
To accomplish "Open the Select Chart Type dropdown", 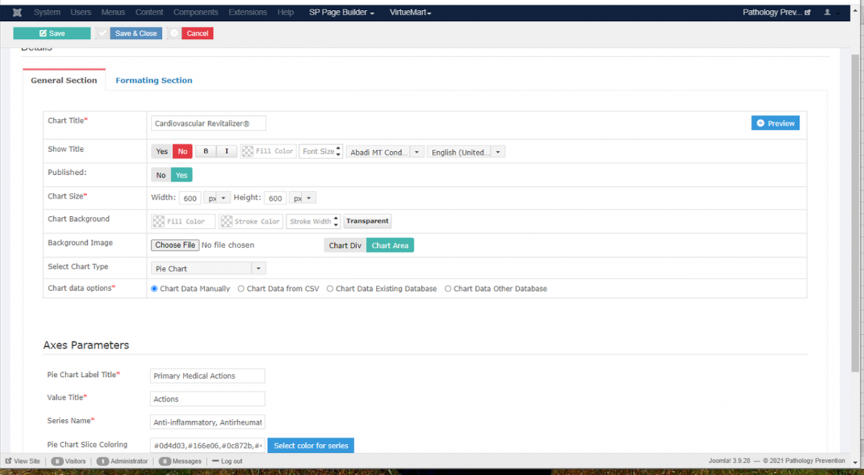I will tap(208, 268).
